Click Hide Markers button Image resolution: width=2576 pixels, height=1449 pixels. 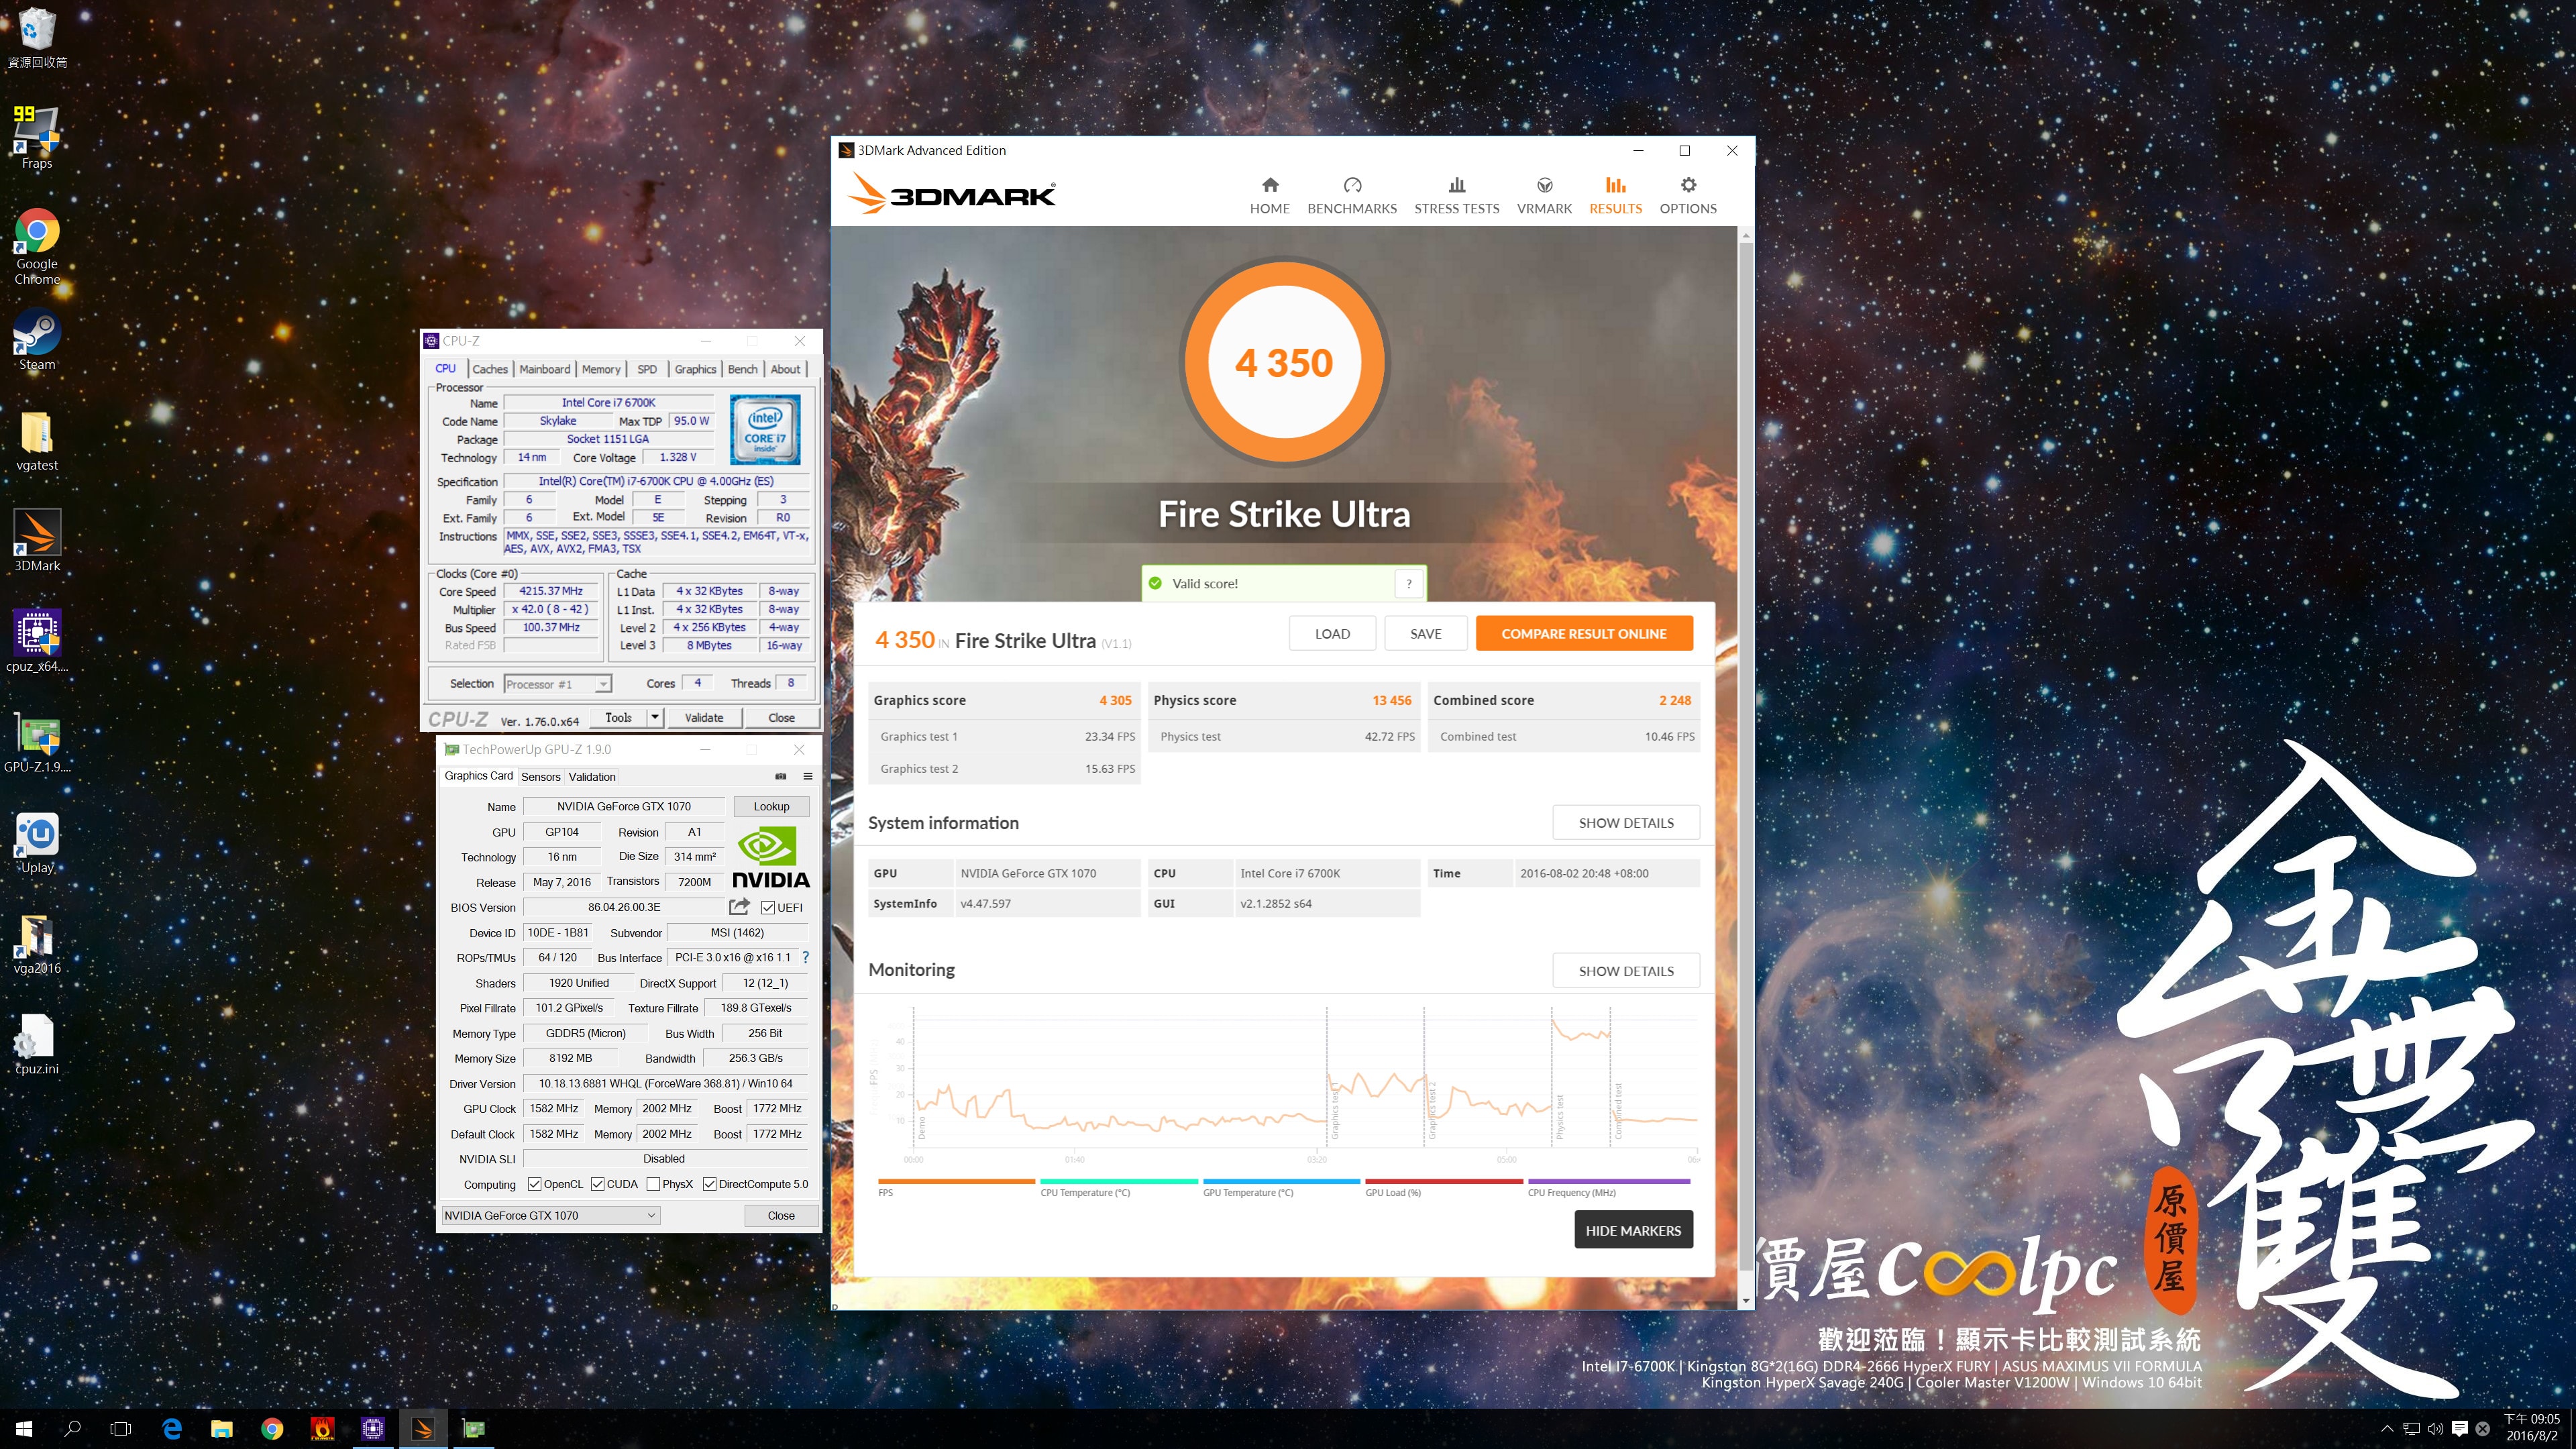[1633, 1230]
